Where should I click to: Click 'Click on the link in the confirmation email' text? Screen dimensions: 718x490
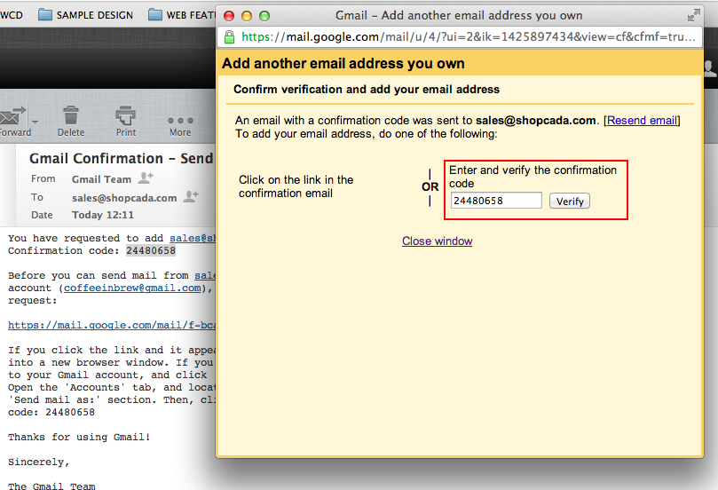[296, 186]
